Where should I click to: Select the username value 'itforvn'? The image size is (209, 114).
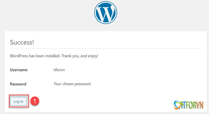coord(59,70)
